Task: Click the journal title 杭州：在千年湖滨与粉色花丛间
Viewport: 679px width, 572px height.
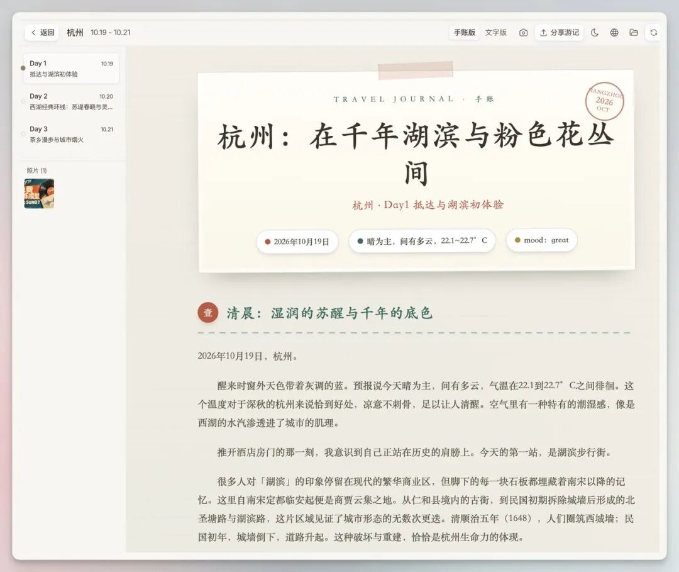Action: coord(416,154)
